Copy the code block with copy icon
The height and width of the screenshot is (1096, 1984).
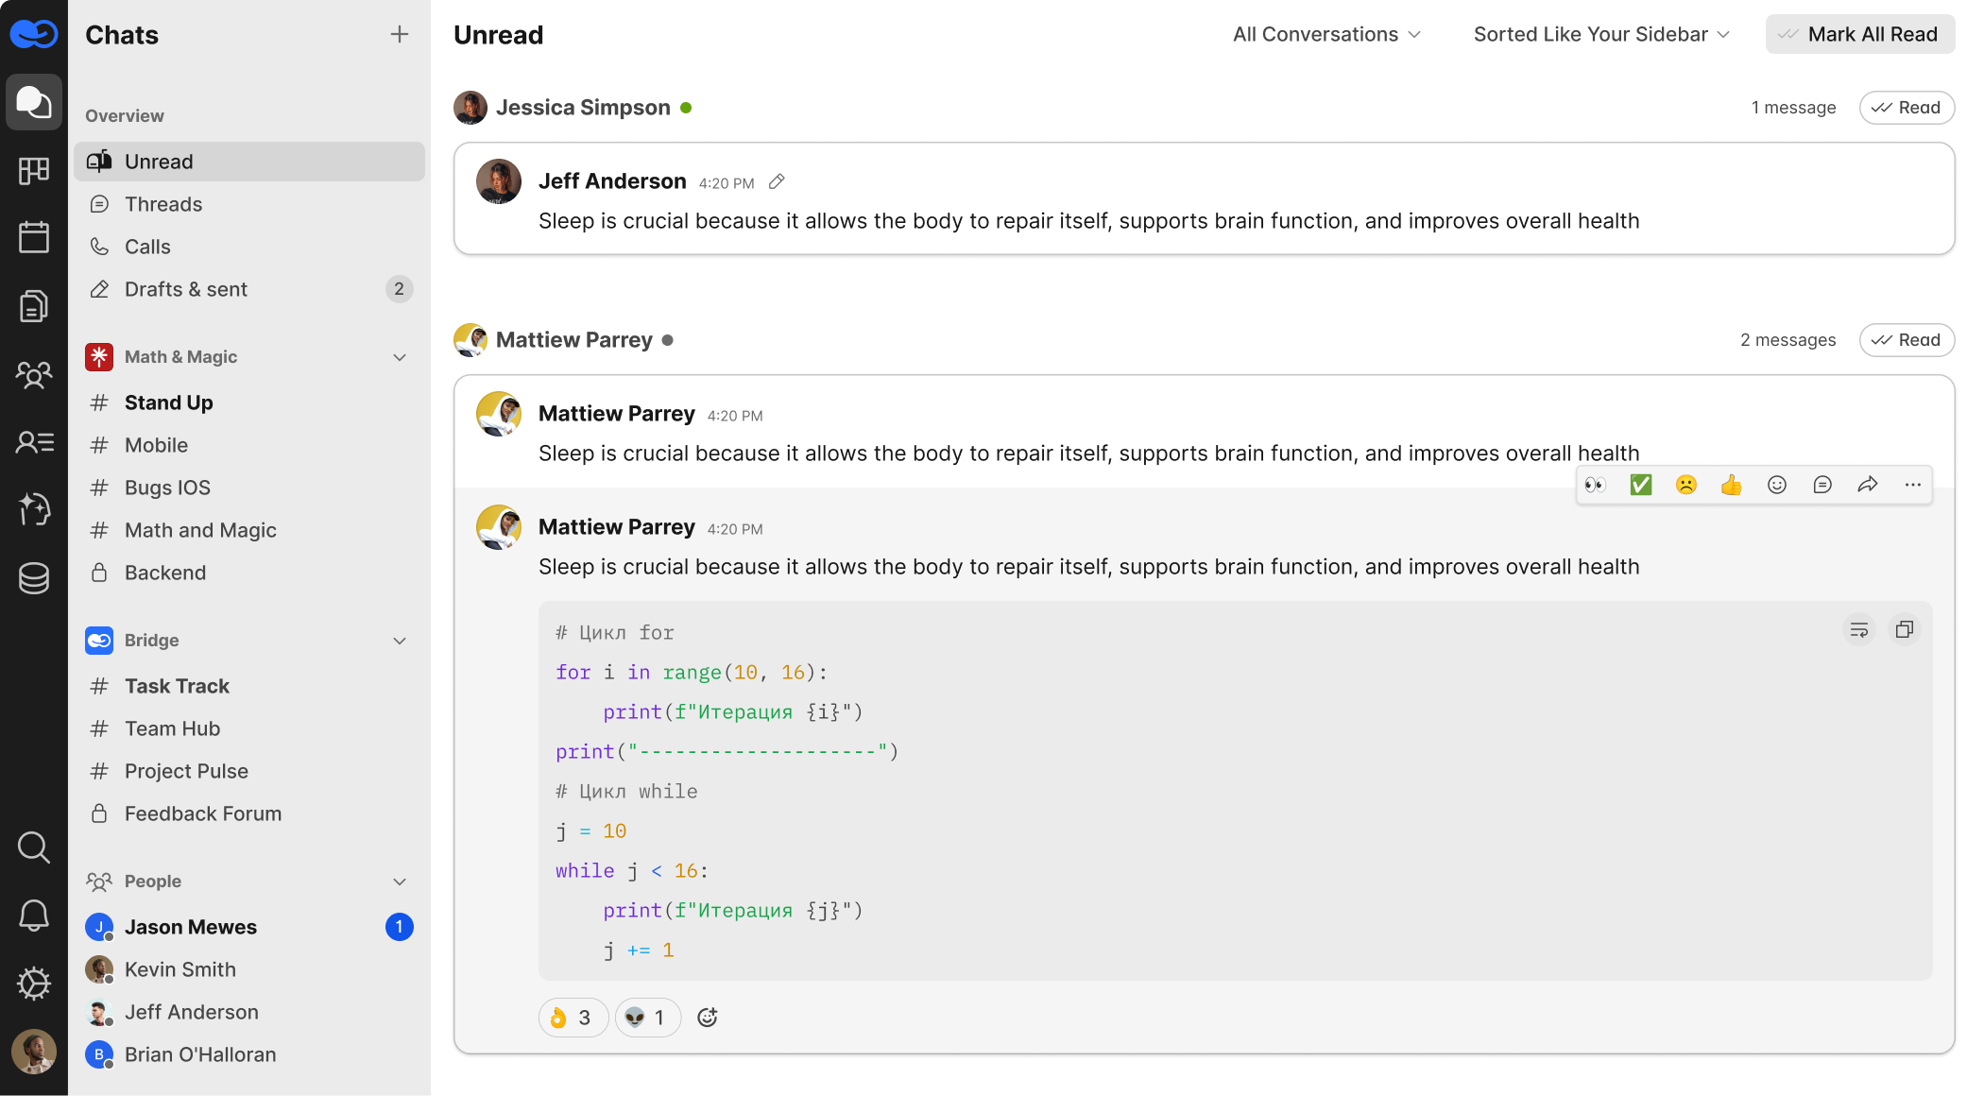(x=1905, y=630)
